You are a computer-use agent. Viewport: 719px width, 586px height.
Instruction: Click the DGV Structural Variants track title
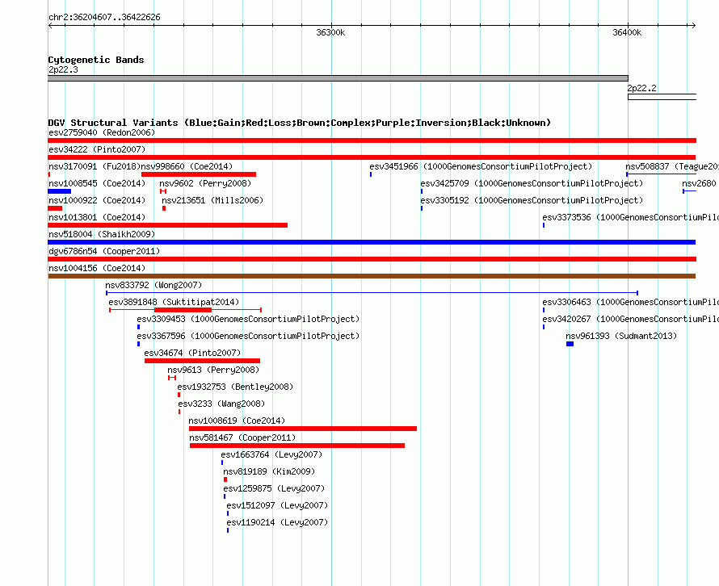click(300, 123)
